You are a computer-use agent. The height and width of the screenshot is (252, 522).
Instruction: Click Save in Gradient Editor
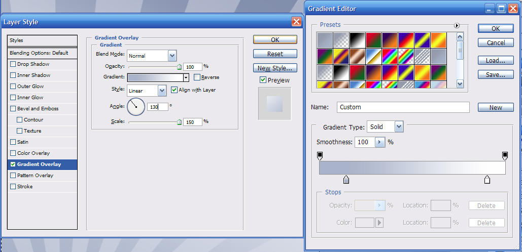pos(495,75)
